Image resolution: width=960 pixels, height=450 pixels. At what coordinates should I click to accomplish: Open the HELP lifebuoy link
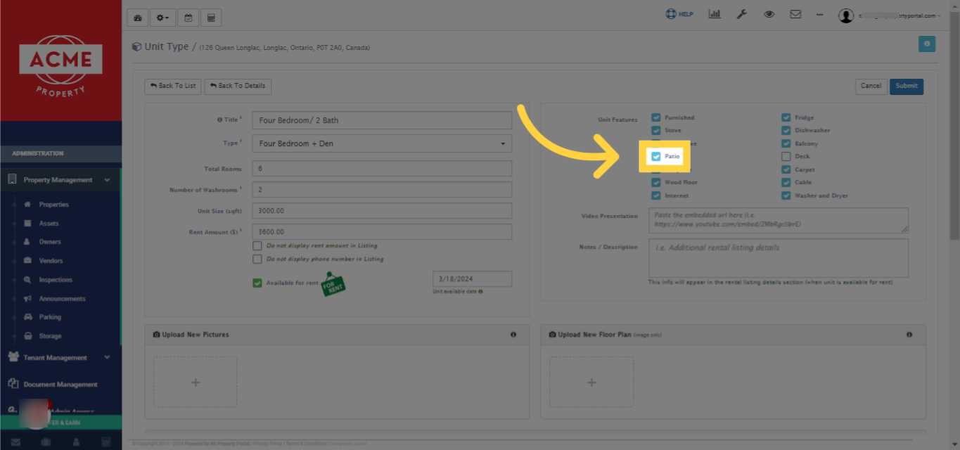679,14
